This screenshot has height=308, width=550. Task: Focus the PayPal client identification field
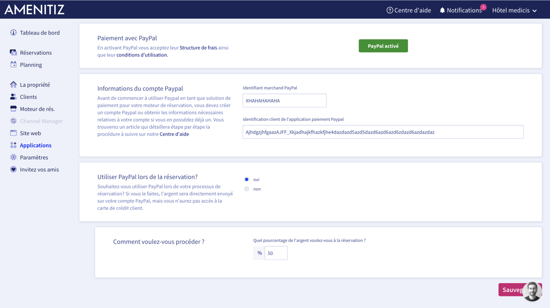383,132
